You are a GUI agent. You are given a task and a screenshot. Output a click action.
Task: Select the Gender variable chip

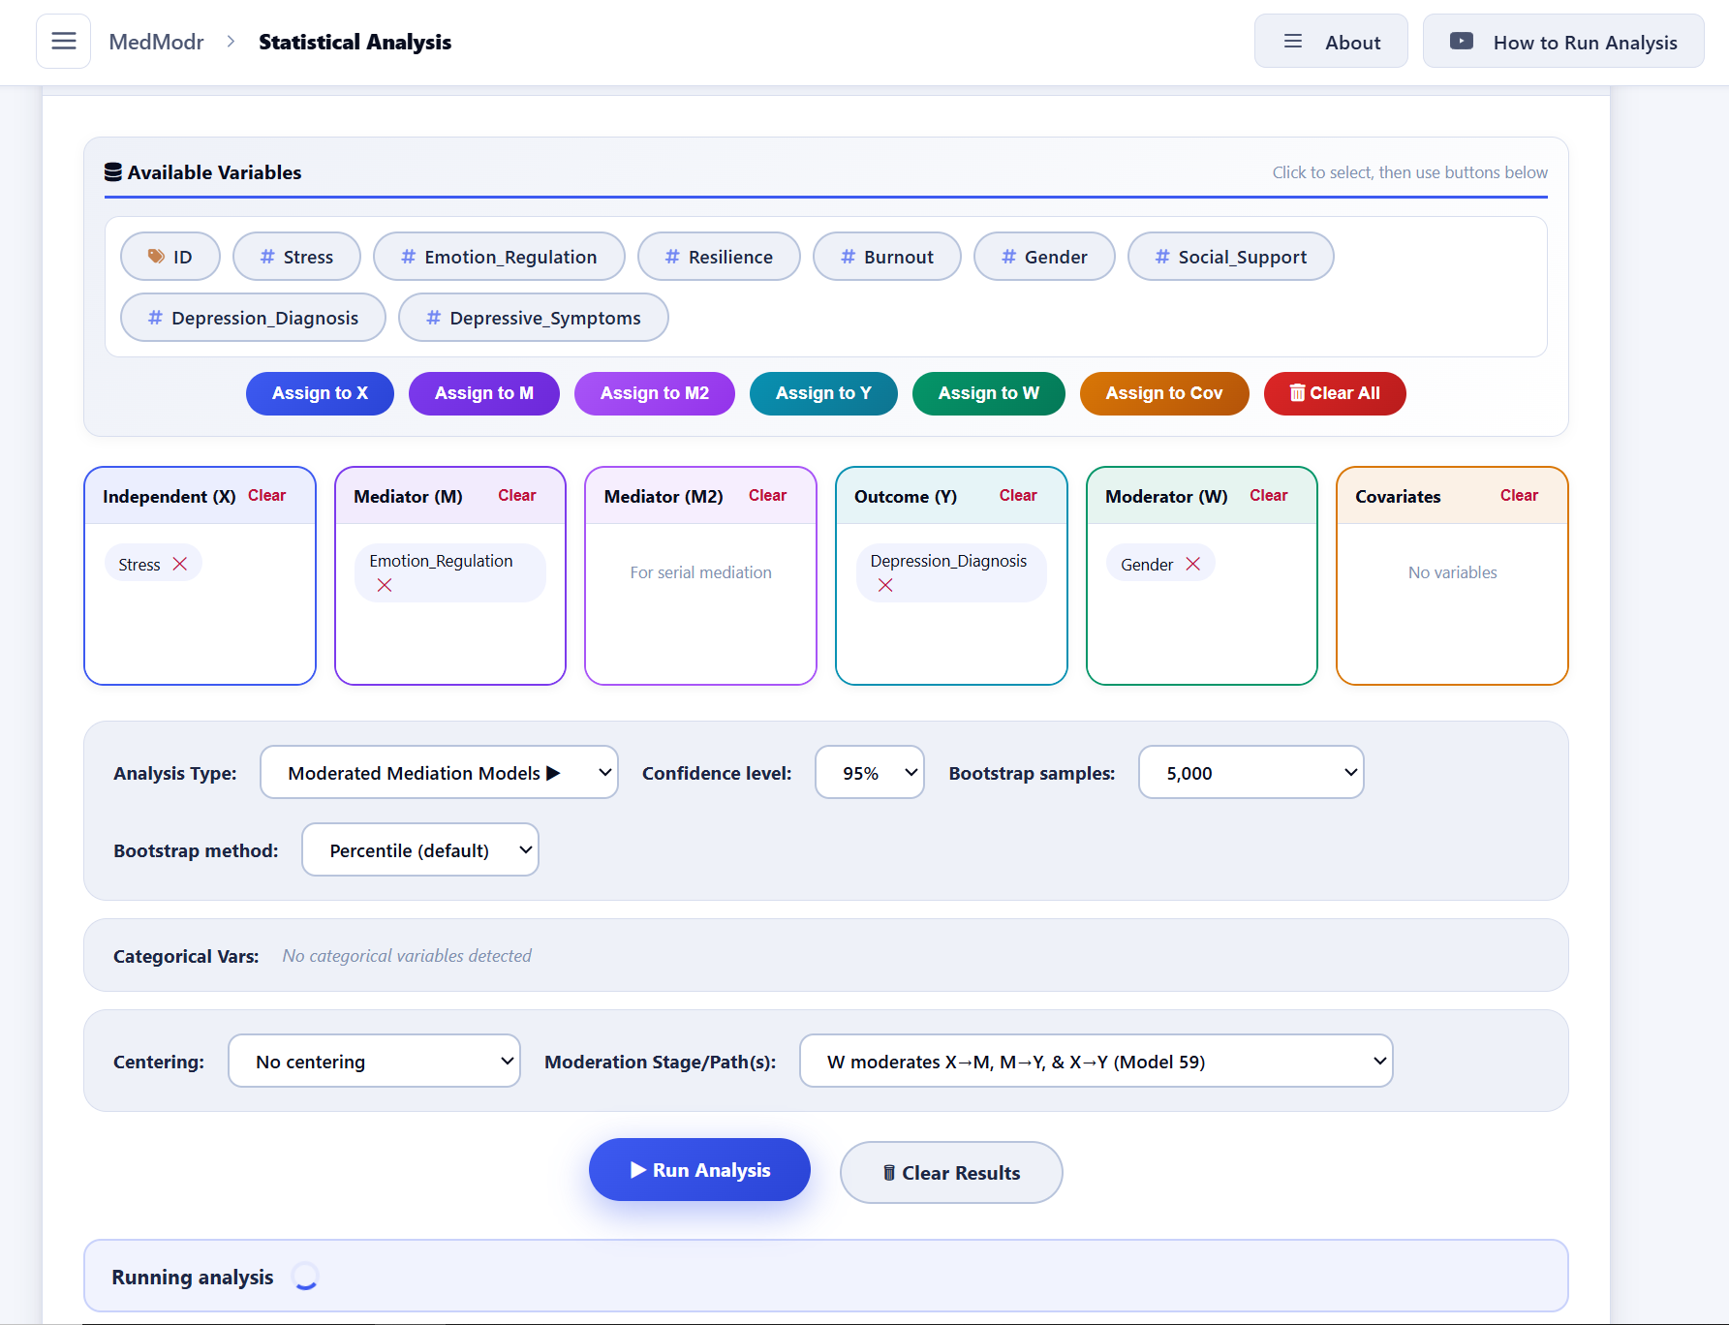[1044, 257]
